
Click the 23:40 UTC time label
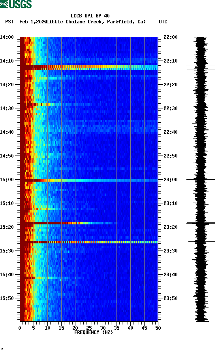pyautogui.click(x=171, y=275)
